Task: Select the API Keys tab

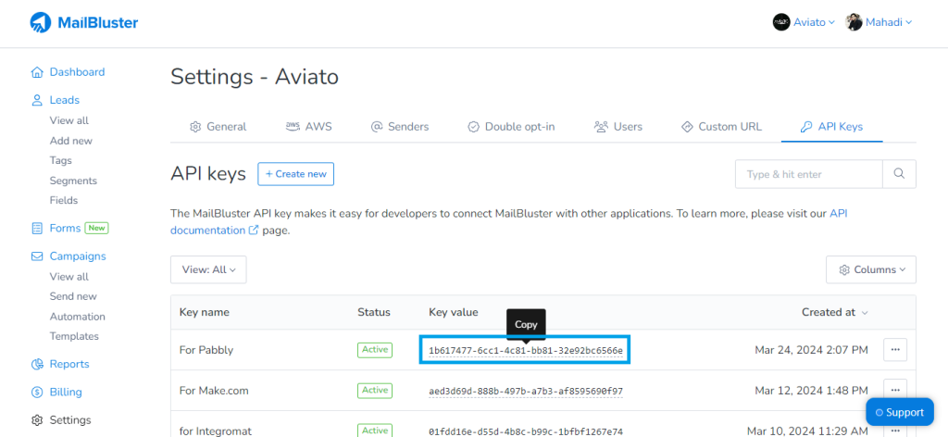Action: pyautogui.click(x=832, y=127)
